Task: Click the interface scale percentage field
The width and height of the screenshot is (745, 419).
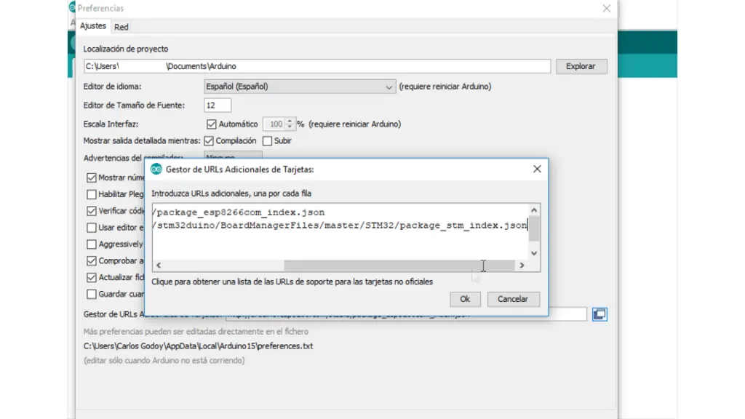Action: tap(275, 124)
